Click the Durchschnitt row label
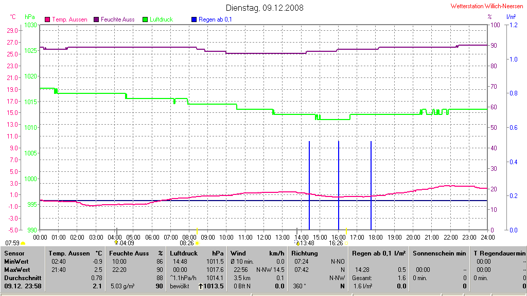Screen dimensions: 527x296 (x=23, y=278)
